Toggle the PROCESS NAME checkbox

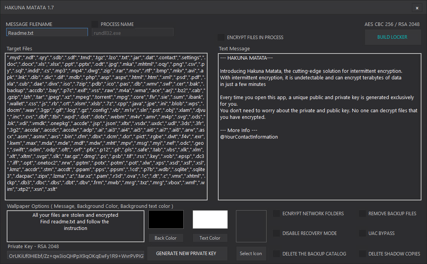point(95,24)
